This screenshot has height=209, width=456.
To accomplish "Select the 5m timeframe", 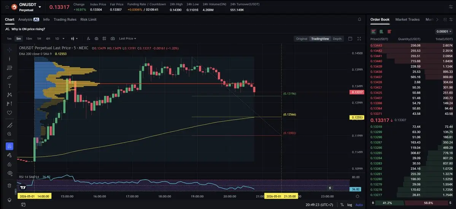I will point(19,39).
